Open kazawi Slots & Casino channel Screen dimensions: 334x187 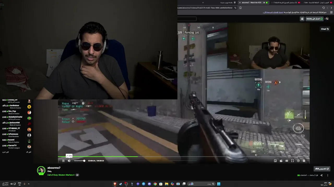pos(17,141)
